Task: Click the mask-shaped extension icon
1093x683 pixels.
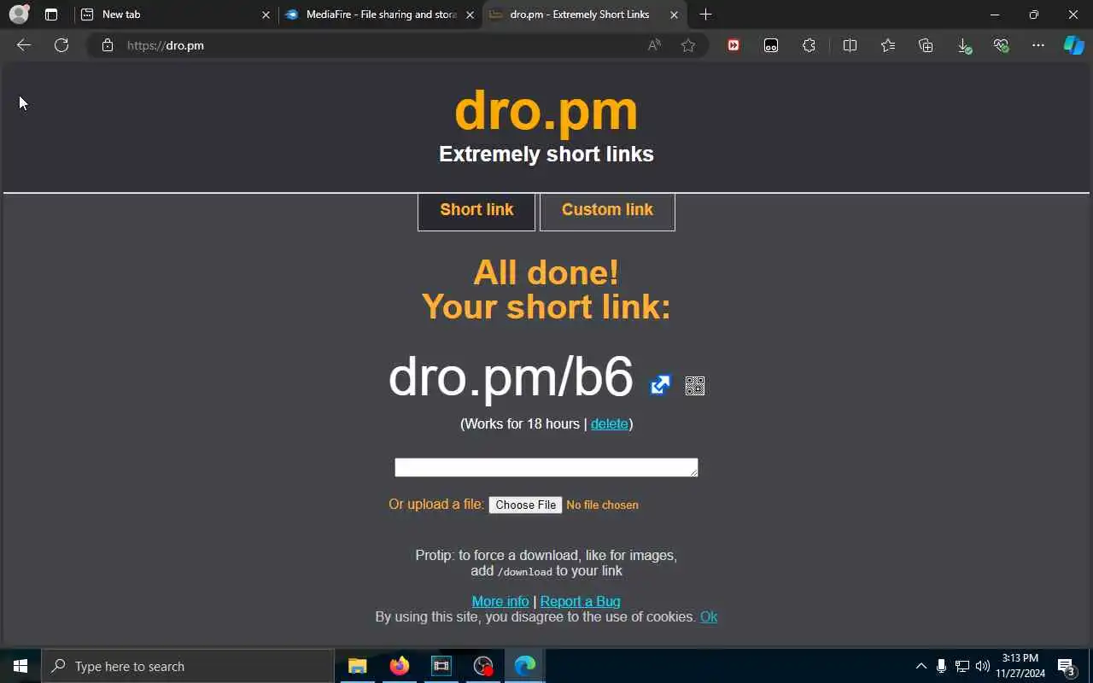Action: tap(771, 45)
